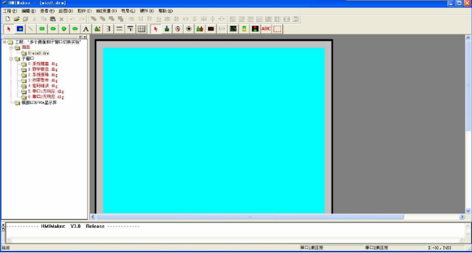Click the X:-30, Y:453 coordinates readout
Viewport: 472px width, 253px height.
tap(439, 248)
